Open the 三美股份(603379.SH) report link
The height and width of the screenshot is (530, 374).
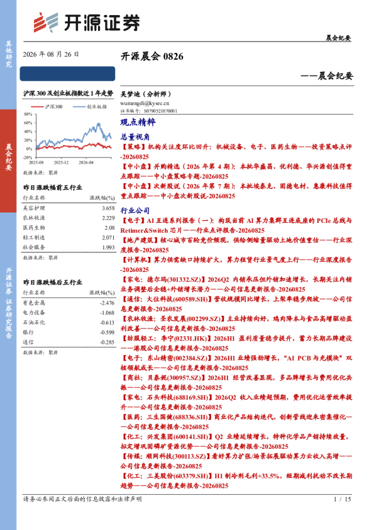coord(236,480)
